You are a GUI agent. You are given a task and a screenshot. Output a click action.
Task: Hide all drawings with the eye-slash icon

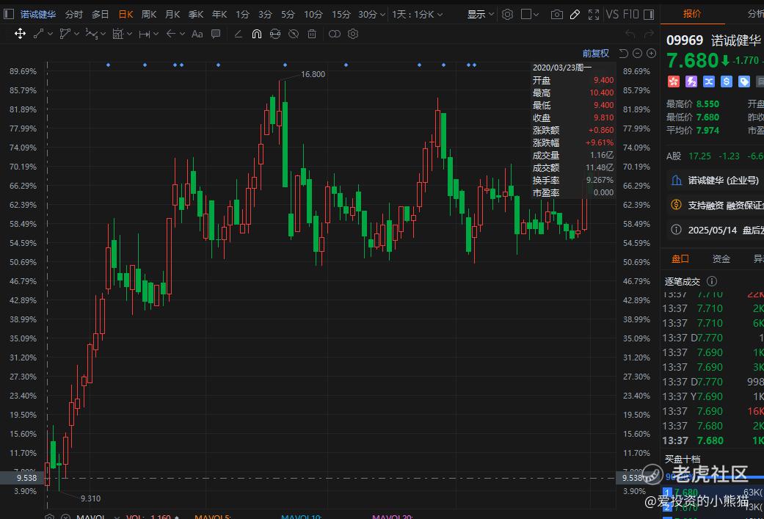293,34
